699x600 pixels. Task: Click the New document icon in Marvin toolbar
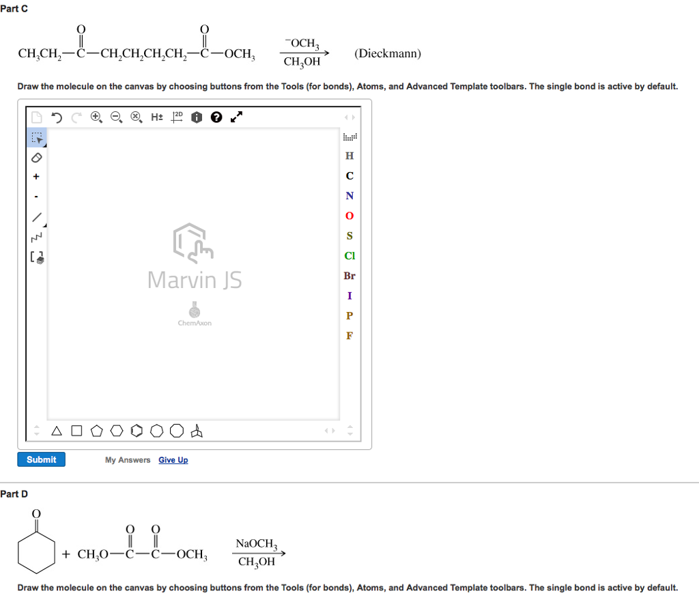pos(37,117)
